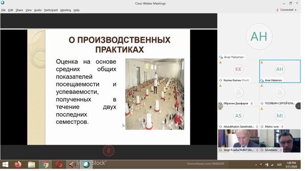Open the Share menu

[x=19, y=10]
